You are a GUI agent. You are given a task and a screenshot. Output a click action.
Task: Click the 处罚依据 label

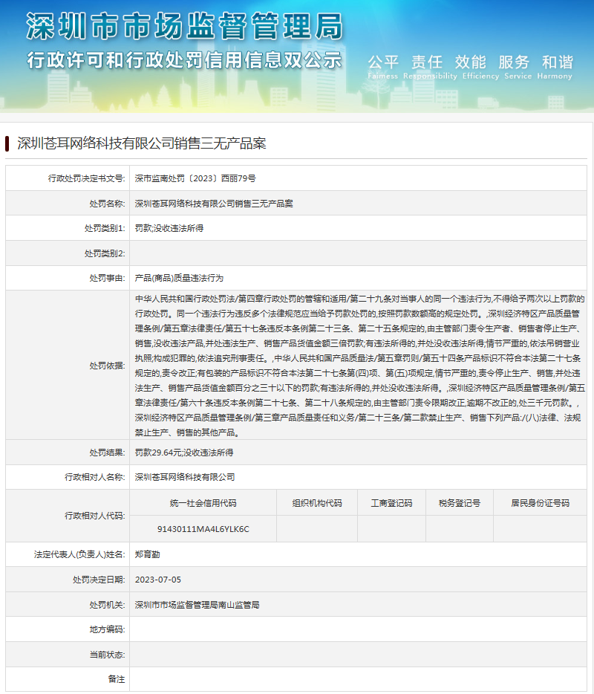click(108, 365)
